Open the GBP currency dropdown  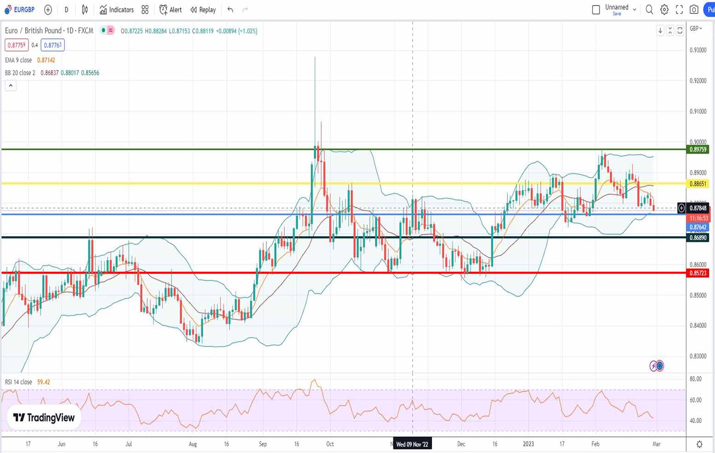(x=696, y=29)
